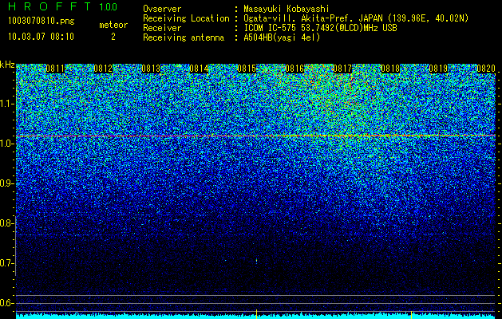Click the 0813 time marker

(x=151, y=69)
